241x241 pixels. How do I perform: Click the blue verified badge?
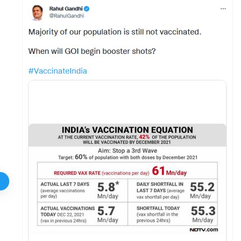(x=86, y=9)
